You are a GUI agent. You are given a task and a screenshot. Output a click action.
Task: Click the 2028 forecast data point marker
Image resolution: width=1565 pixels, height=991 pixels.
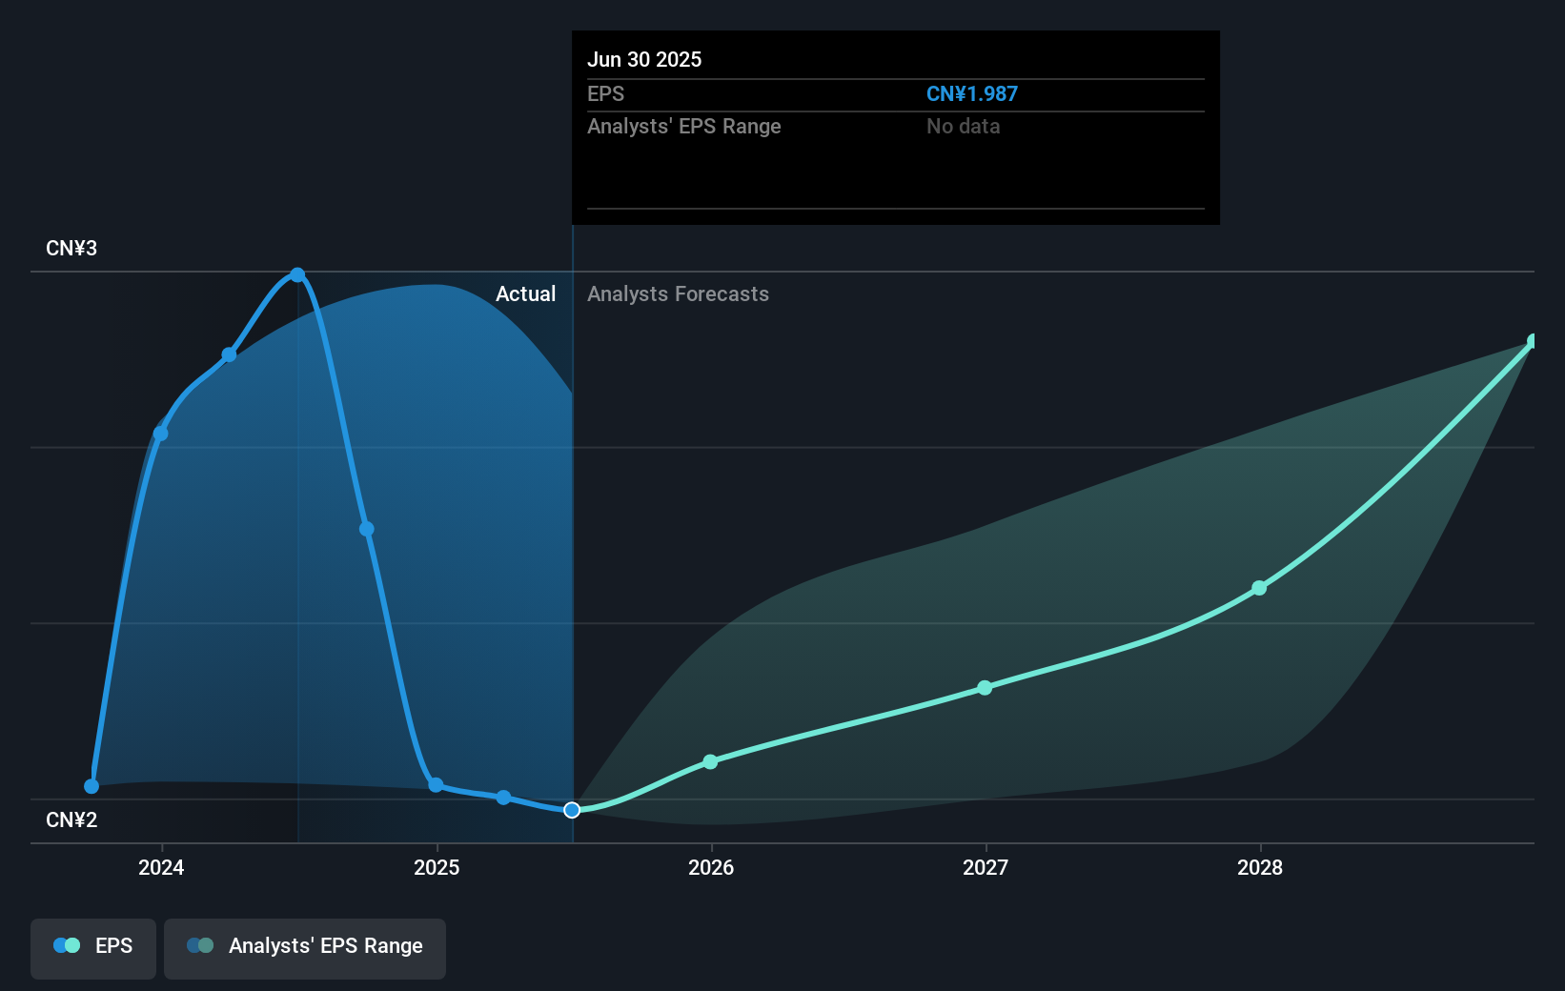(1260, 588)
